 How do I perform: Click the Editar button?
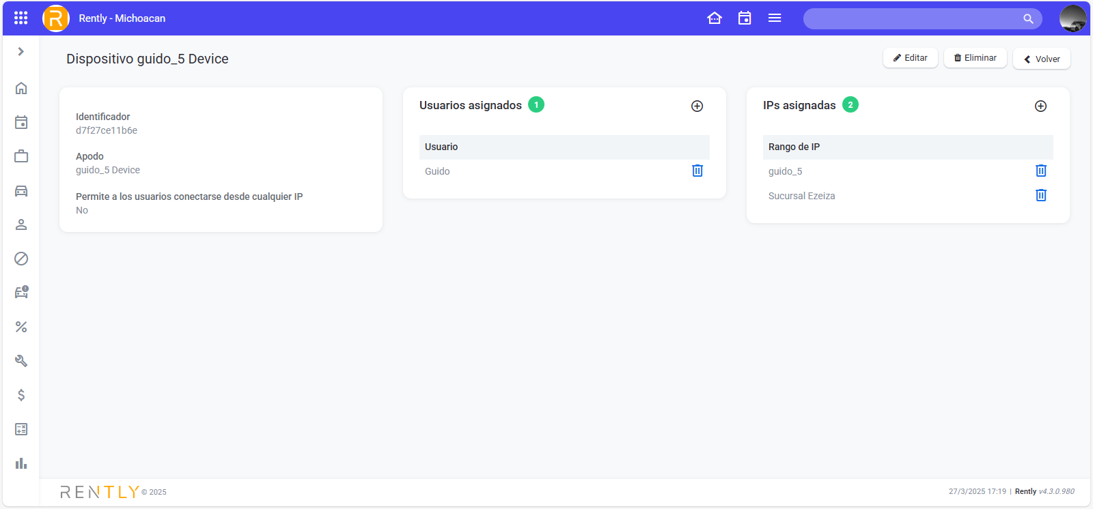click(910, 58)
